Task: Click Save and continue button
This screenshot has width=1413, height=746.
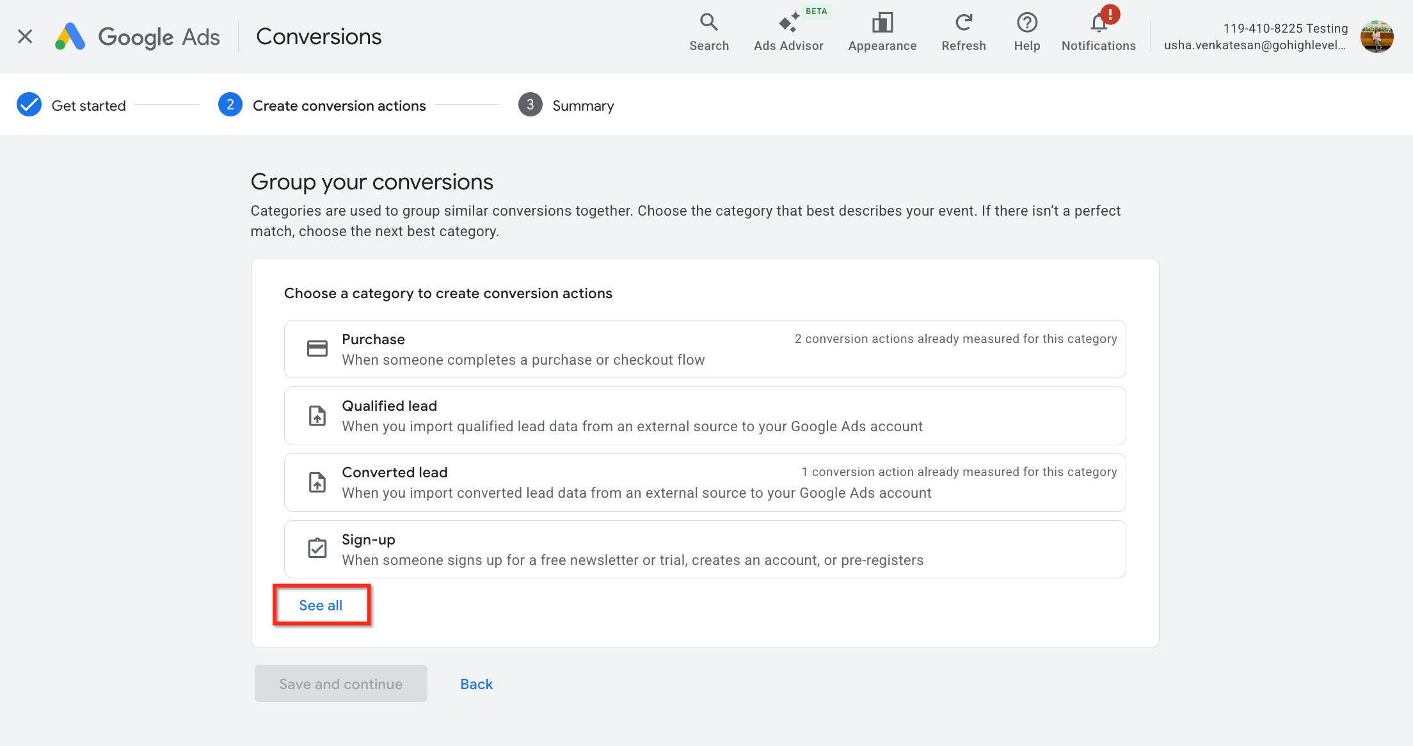Action: coord(340,683)
